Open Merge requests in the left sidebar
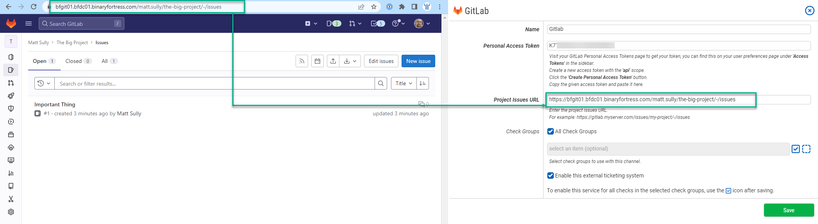818x224 pixels. [x=11, y=83]
